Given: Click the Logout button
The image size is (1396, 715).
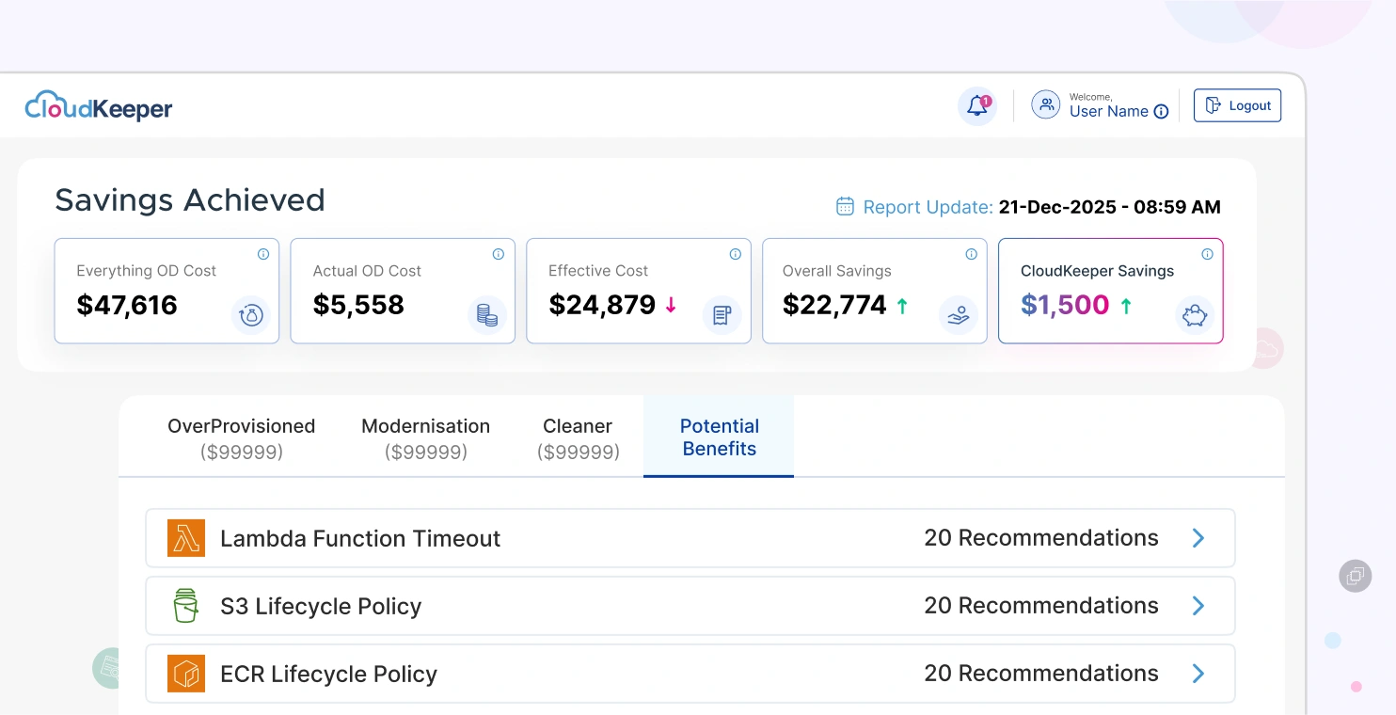Looking at the screenshot, I should click(1237, 105).
